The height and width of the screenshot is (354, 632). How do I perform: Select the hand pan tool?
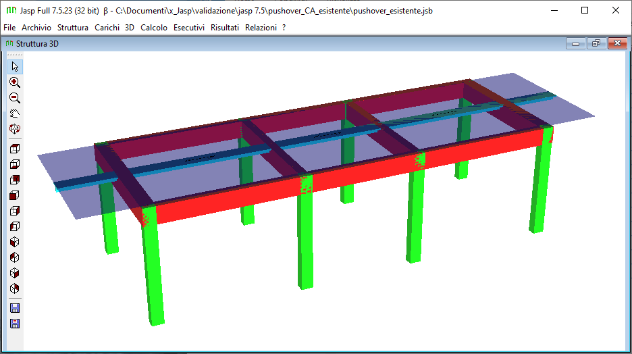15,113
